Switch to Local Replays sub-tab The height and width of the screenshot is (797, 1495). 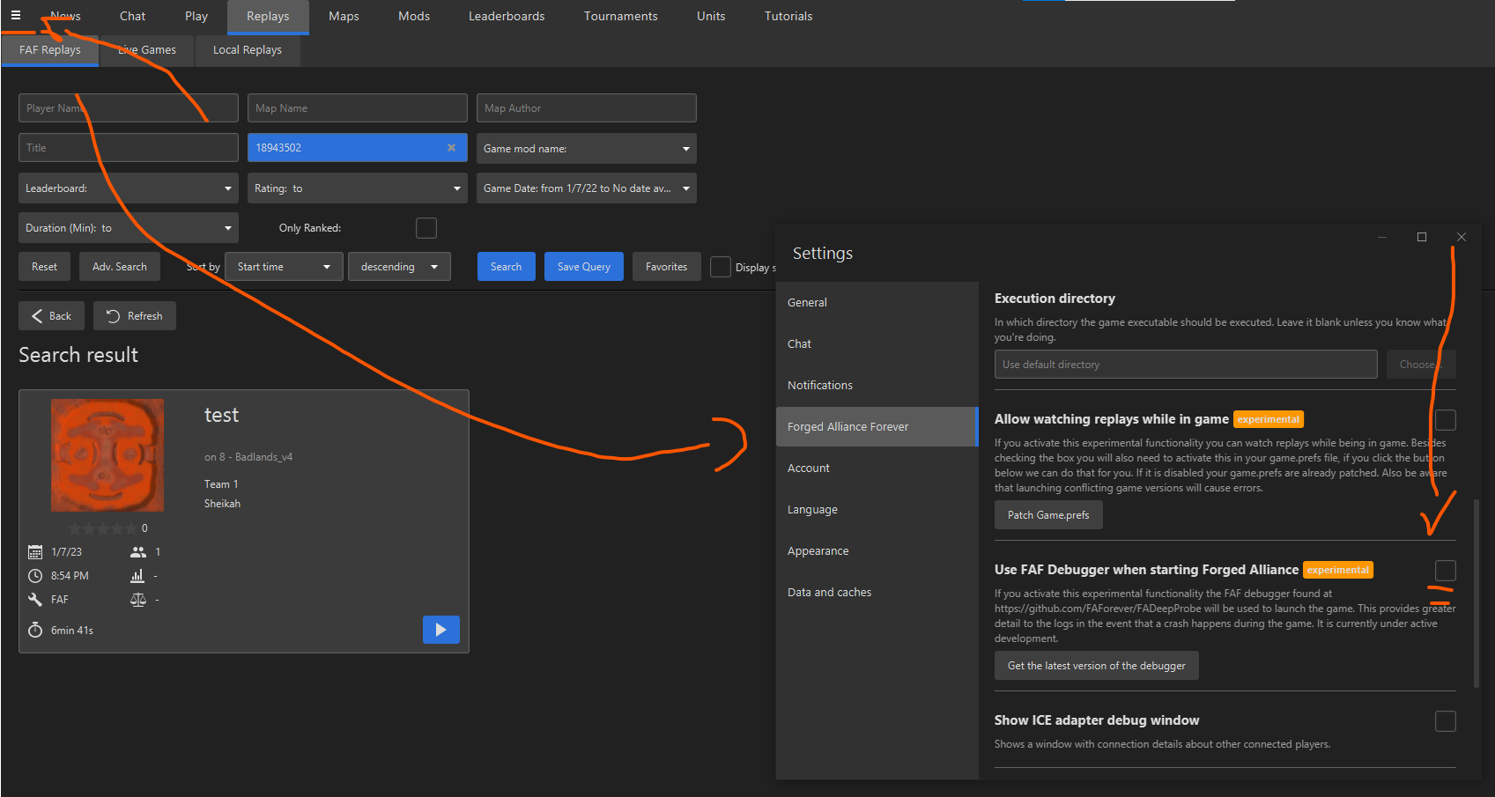point(248,50)
